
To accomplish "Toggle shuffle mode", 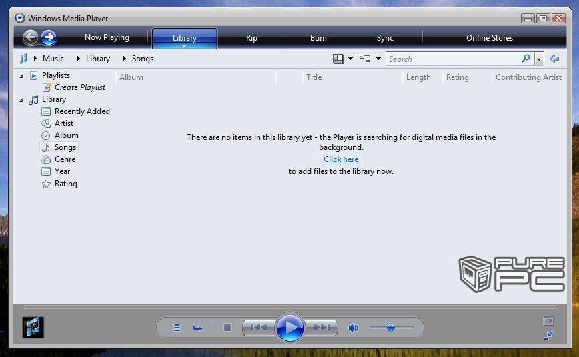I will pos(177,328).
